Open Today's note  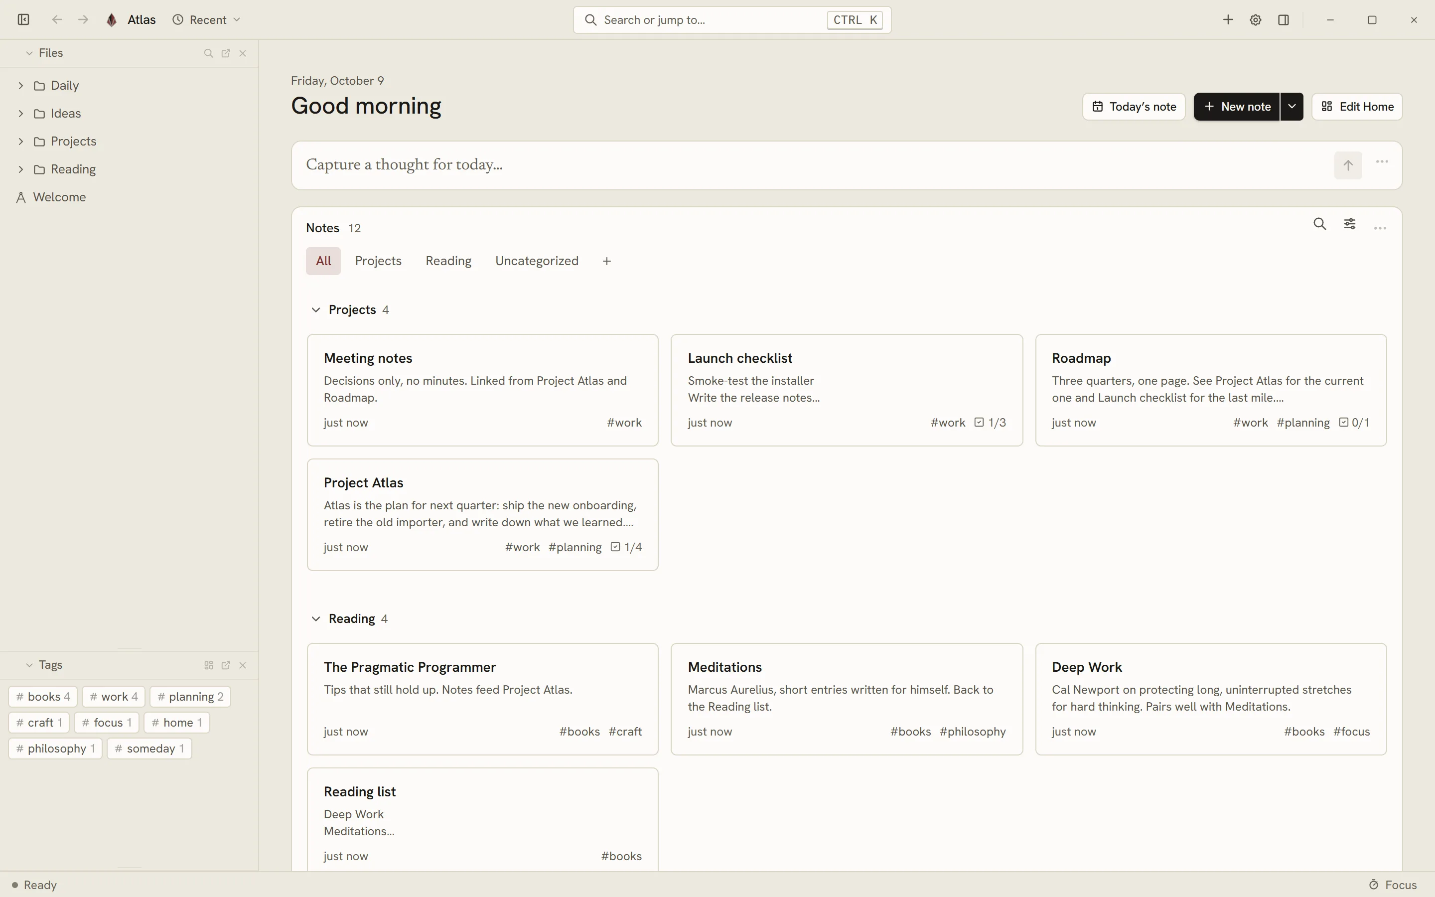pos(1134,107)
